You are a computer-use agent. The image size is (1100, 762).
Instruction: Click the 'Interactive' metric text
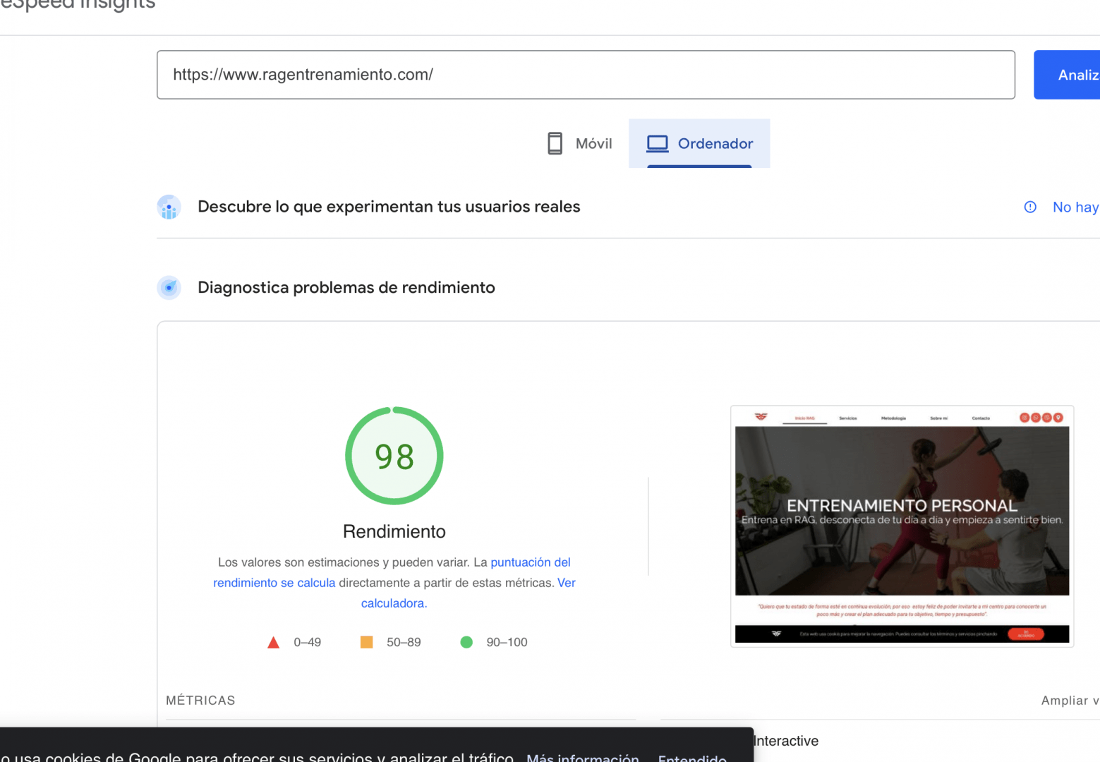[786, 741]
